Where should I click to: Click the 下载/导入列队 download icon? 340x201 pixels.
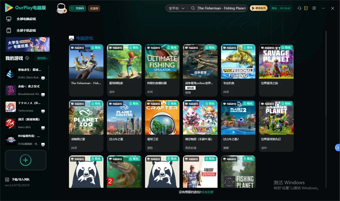coord(7,180)
